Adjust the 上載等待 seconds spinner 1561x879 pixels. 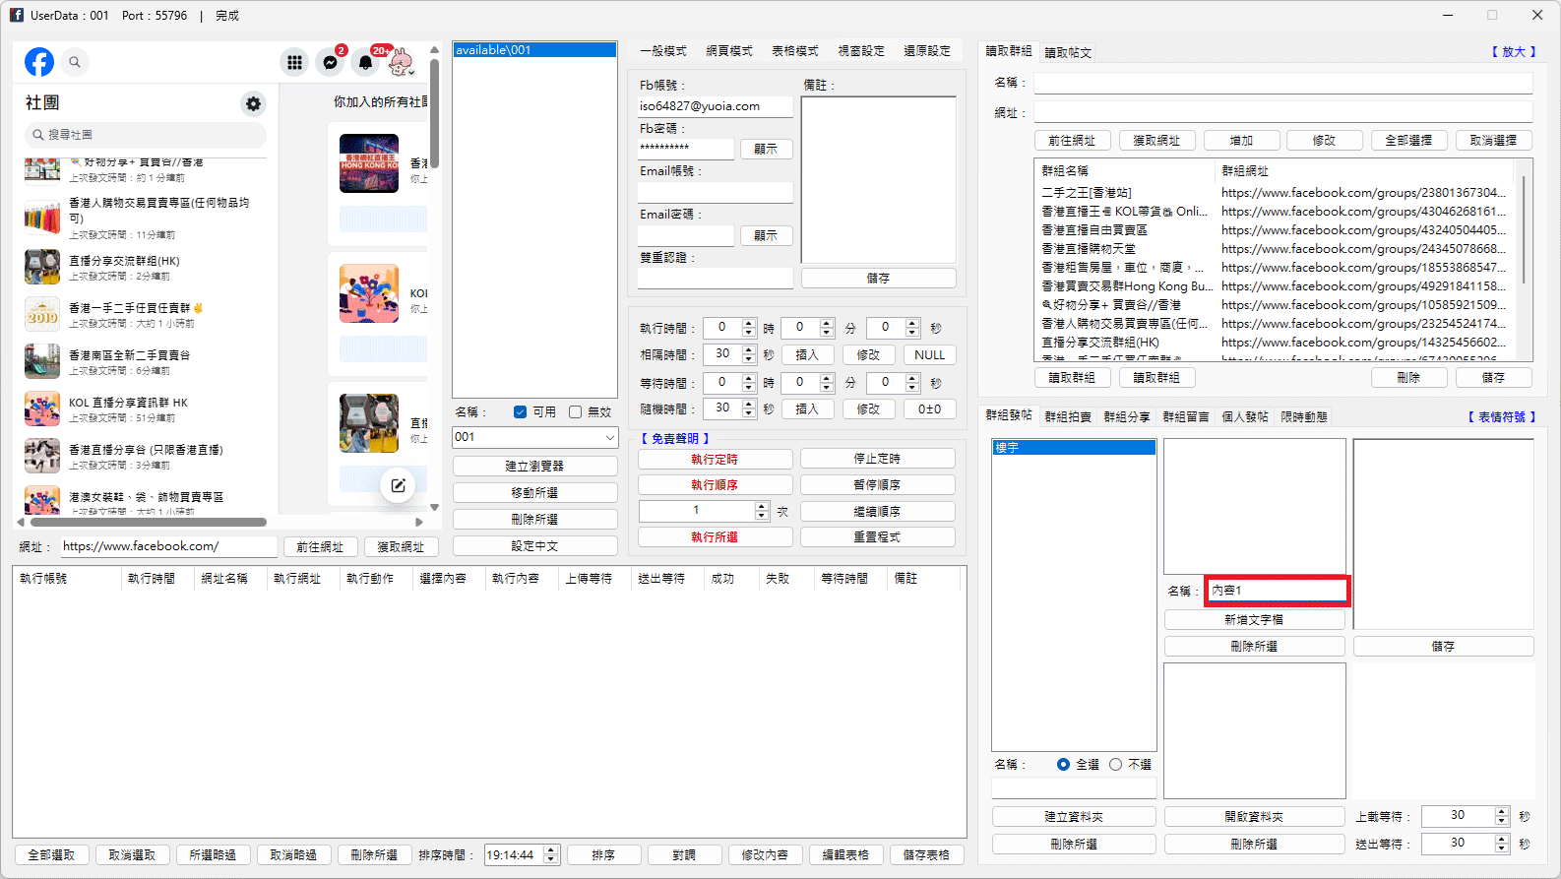(x=1502, y=816)
